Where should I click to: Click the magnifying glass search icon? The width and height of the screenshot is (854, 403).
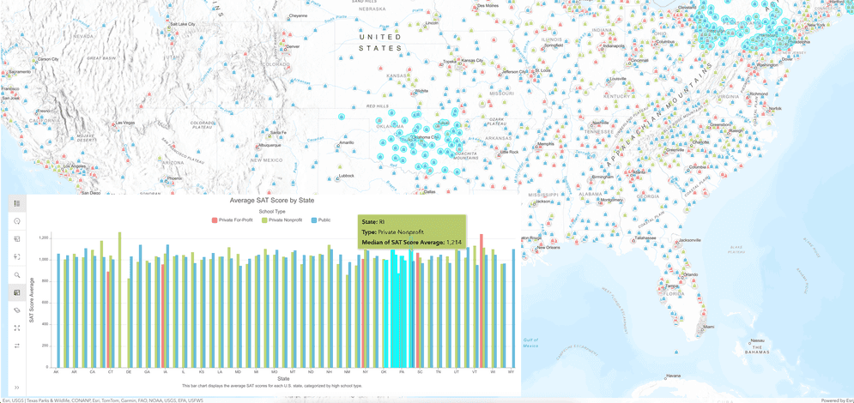tap(17, 275)
